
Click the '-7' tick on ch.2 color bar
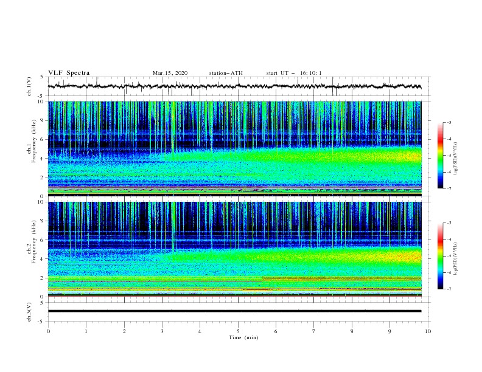[449, 289]
